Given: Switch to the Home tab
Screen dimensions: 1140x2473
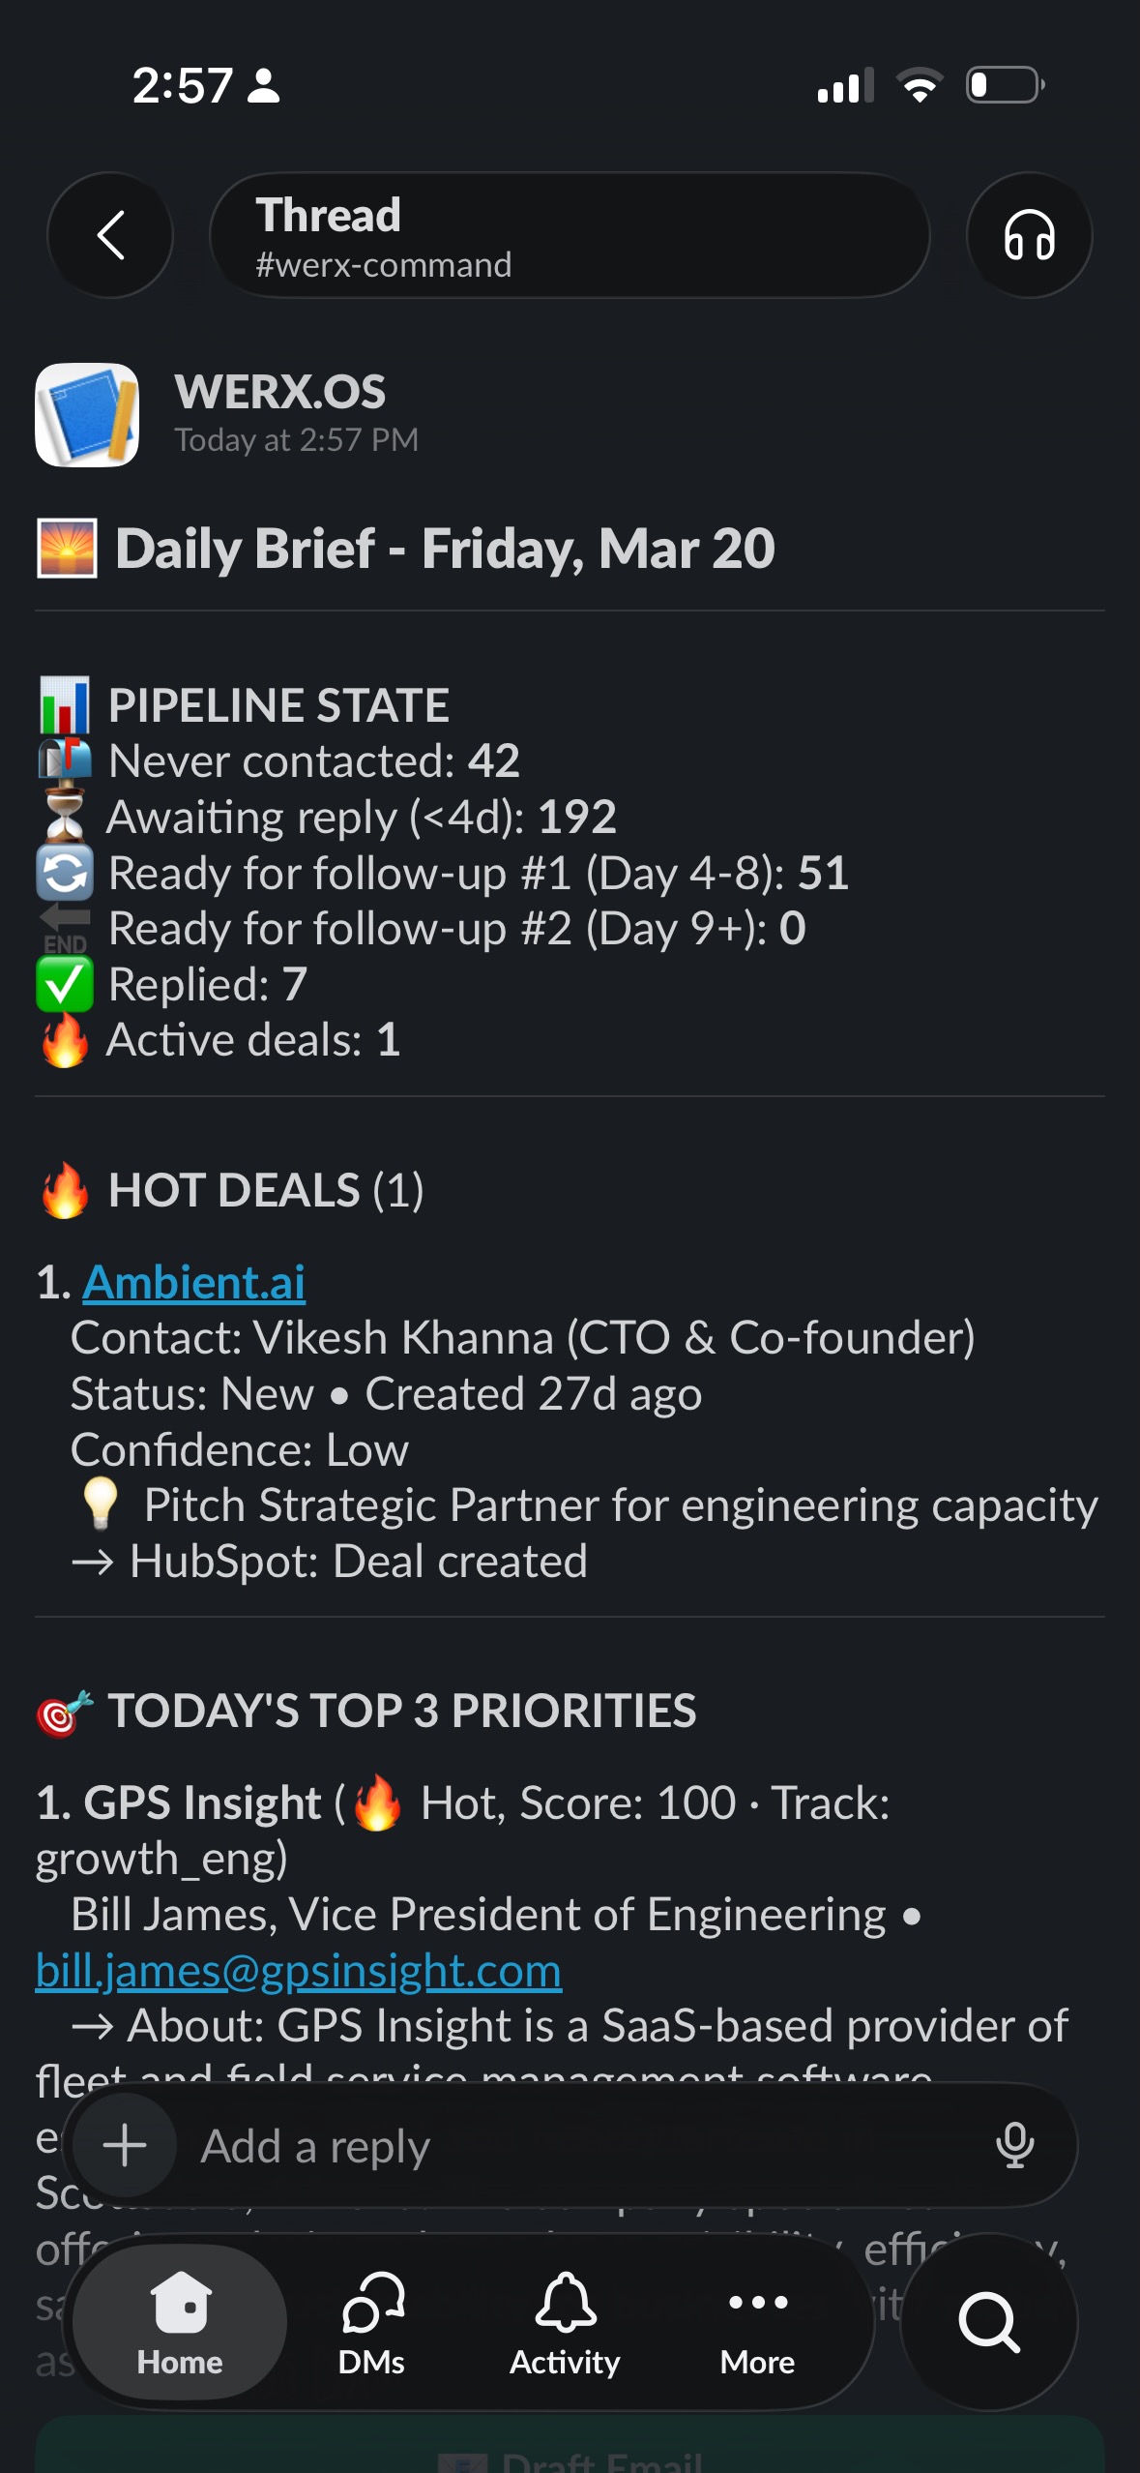Looking at the screenshot, I should click(x=180, y=2321).
